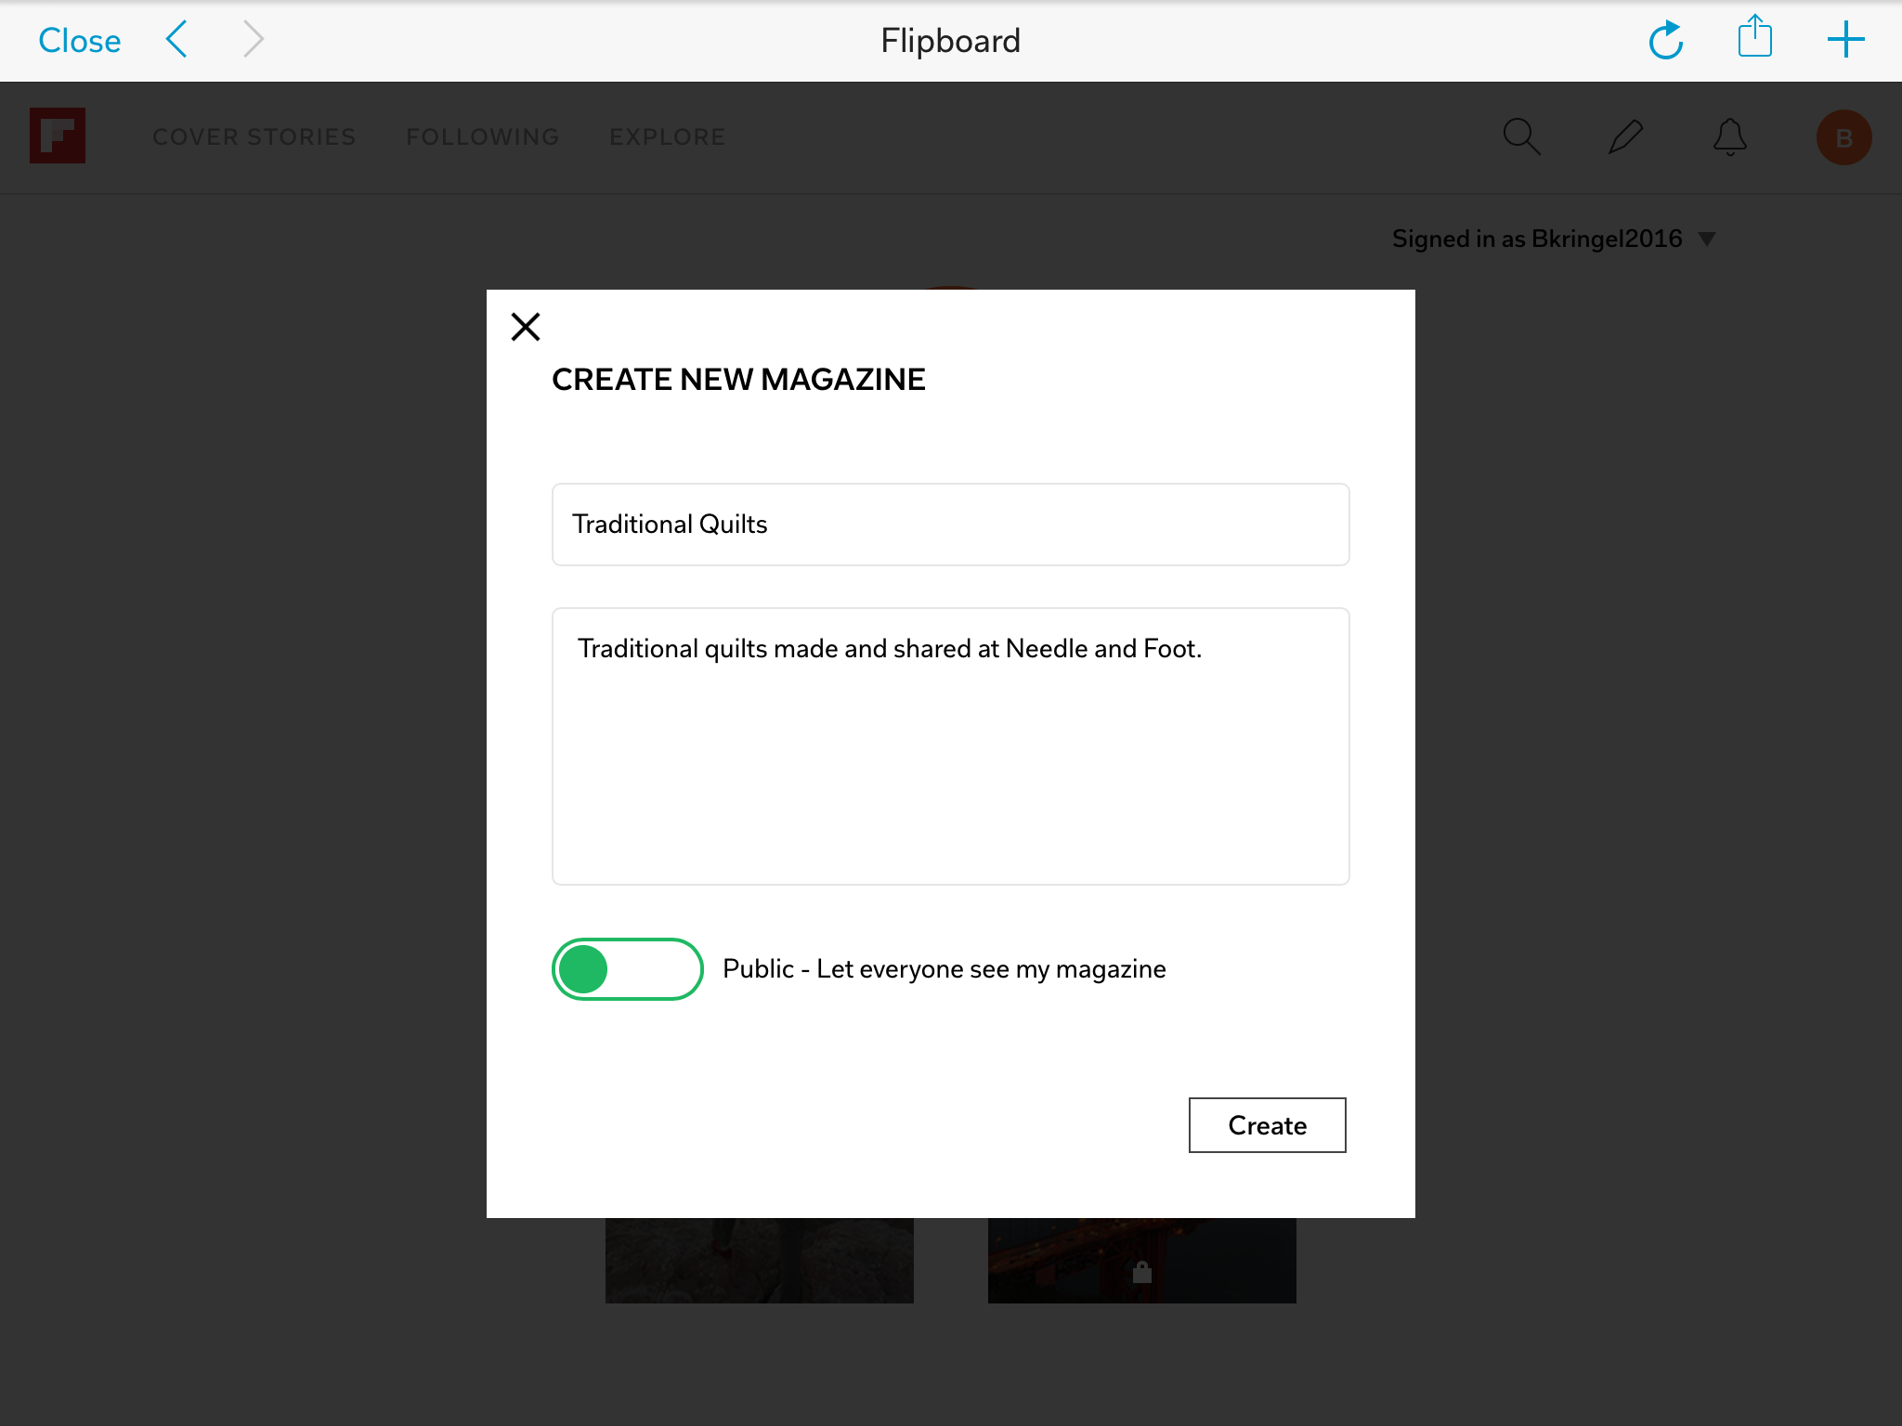
Task: Switch to Explore tab
Action: 667,136
